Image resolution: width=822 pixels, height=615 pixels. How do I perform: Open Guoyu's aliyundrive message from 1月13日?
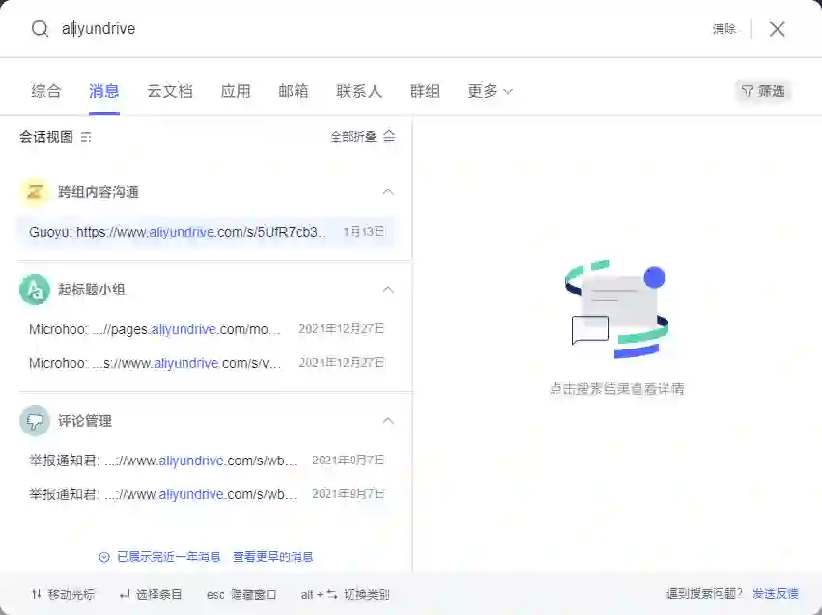(207, 232)
